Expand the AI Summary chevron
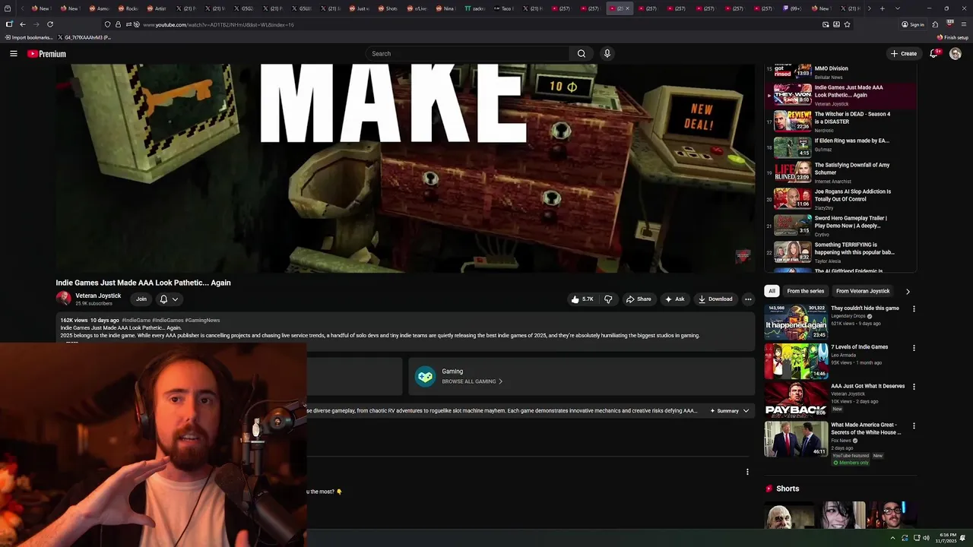This screenshot has height=547, width=973. tap(746, 411)
